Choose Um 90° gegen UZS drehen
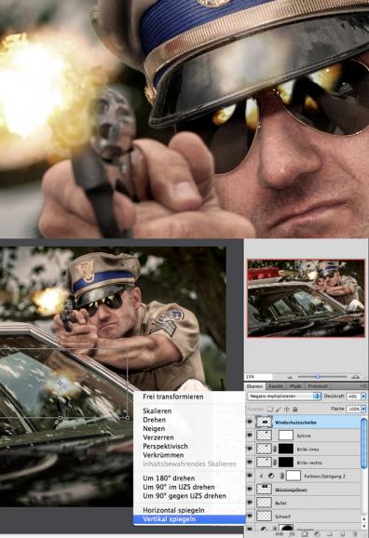The width and height of the screenshot is (369, 538). coord(184,496)
